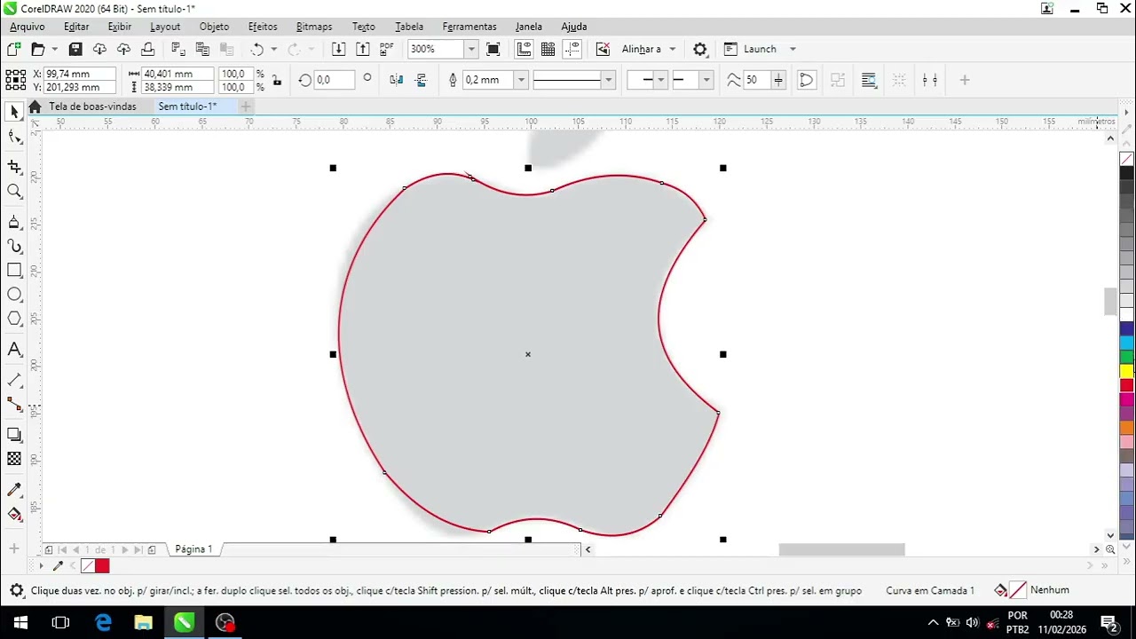
Task: Select the Transparency checkerboard tool
Action: [x=14, y=459]
